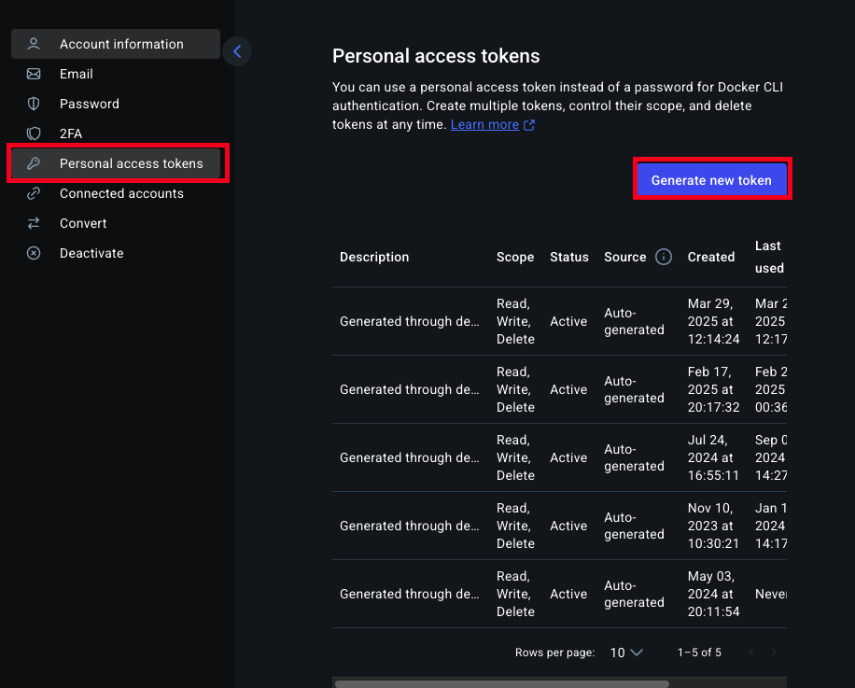Sort by the Created column header

(x=711, y=257)
